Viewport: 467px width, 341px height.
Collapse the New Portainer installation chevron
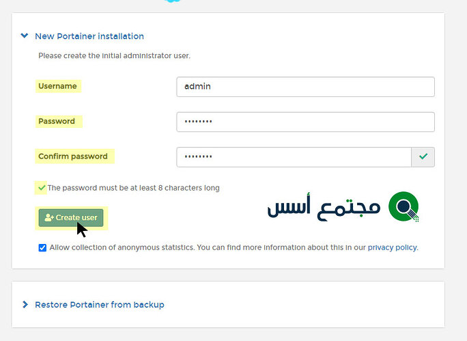25,36
